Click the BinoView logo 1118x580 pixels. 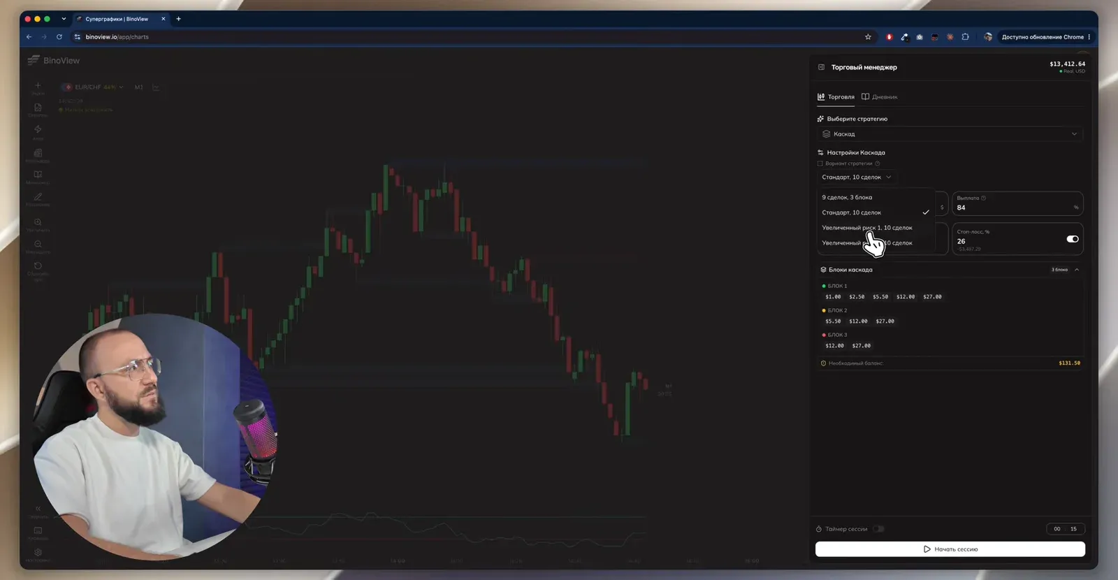coord(54,61)
